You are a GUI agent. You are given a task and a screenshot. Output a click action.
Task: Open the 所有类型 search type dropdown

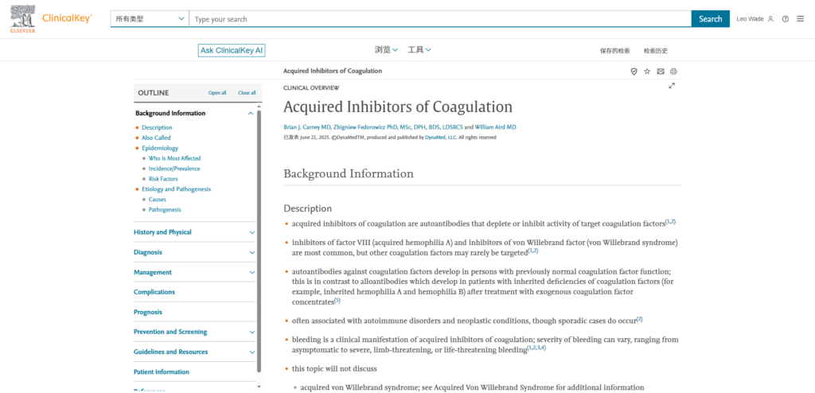tap(149, 19)
